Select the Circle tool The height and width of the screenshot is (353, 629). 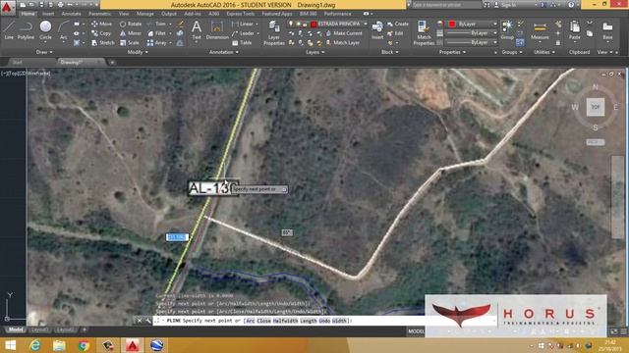pyautogui.click(x=45, y=30)
